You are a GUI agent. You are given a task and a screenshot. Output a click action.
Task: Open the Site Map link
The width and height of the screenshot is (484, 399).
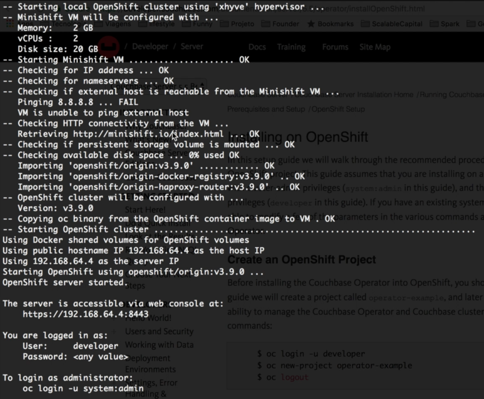coord(375,47)
